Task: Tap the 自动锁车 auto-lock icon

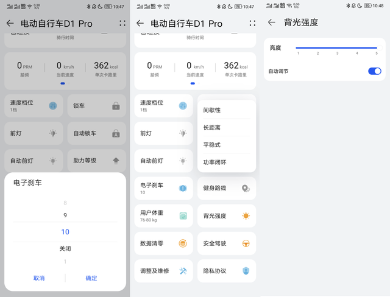Action: click(x=116, y=133)
